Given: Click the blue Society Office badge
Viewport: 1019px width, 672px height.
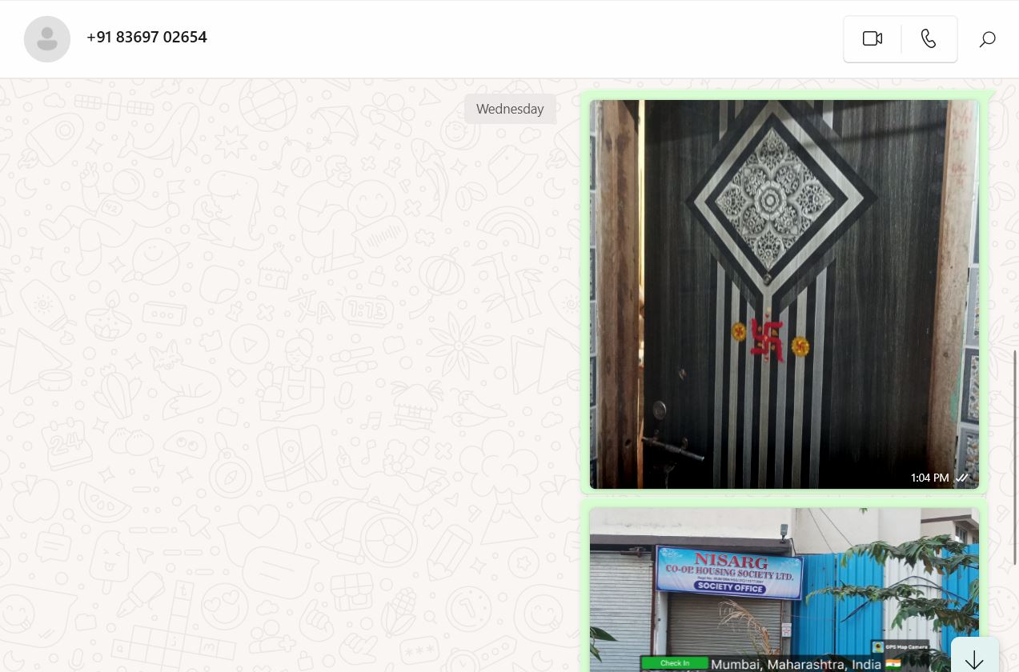Looking at the screenshot, I should (729, 587).
